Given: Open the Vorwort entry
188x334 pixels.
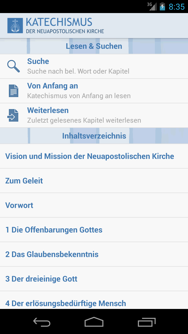Looking at the screenshot, I should 19,205.
